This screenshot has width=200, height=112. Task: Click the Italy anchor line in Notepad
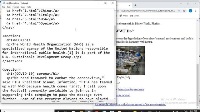click(x=32, y=15)
